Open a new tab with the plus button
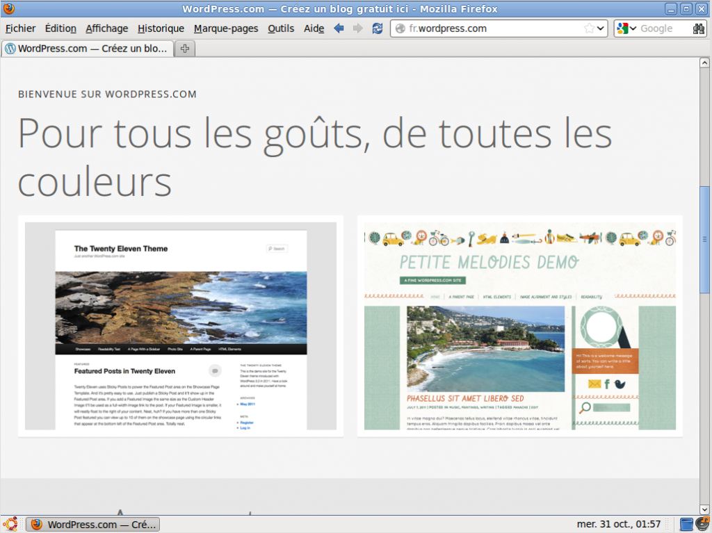 184,48
